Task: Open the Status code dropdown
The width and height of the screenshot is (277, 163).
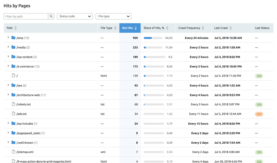Action: 75,16
